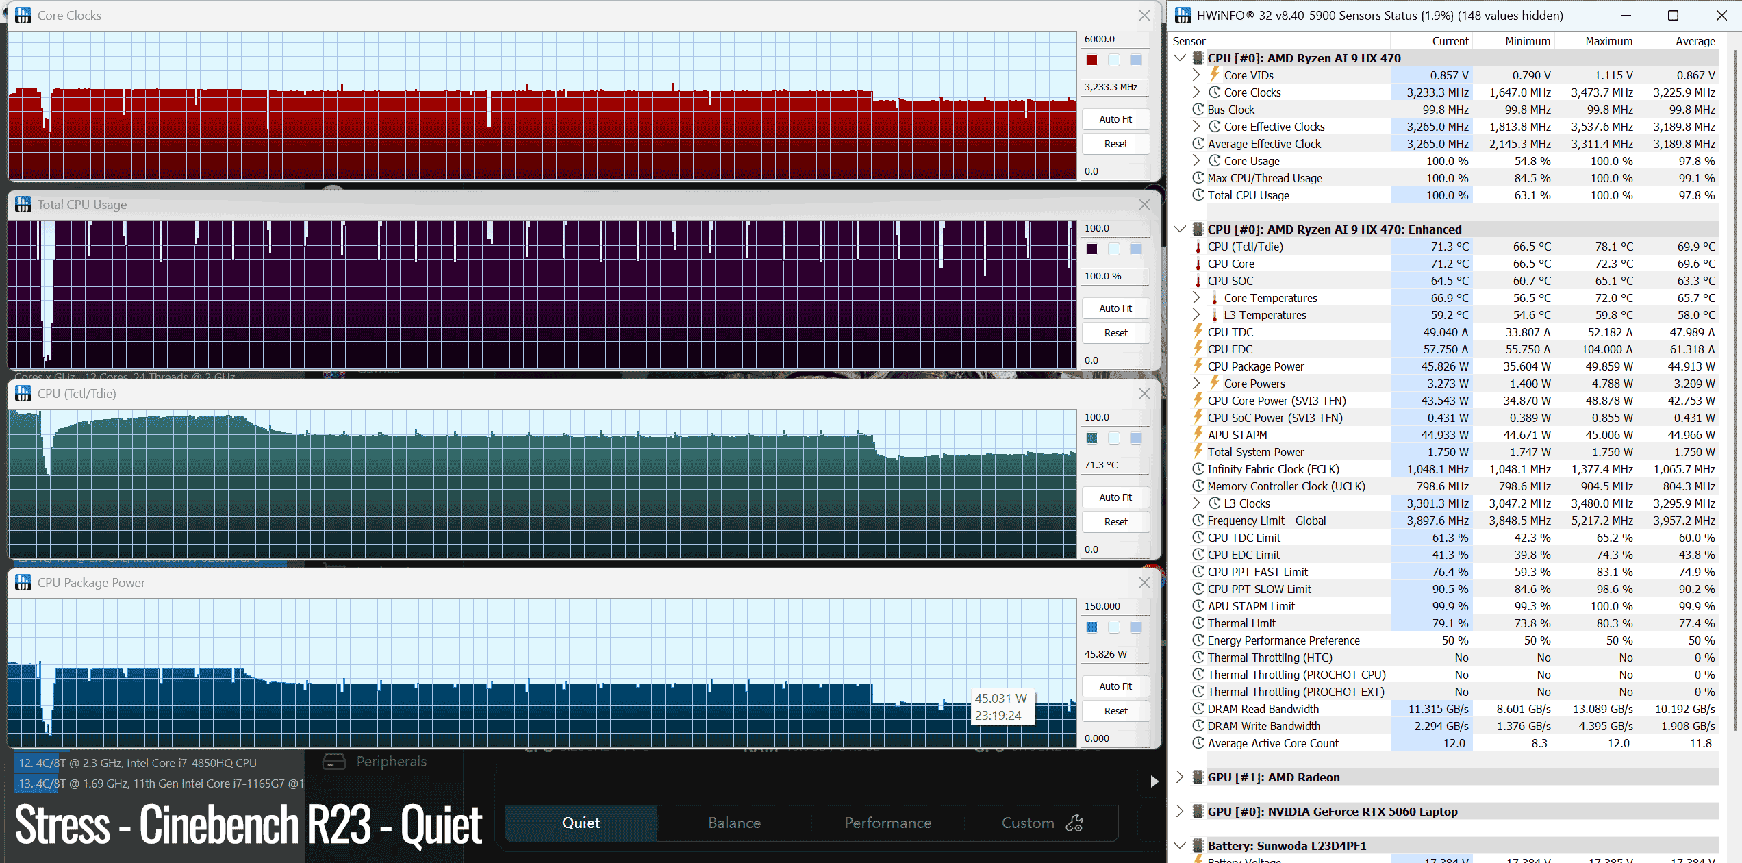Click Auto Fit in the Core Clocks graph
This screenshot has height=863, width=1742.
point(1115,119)
